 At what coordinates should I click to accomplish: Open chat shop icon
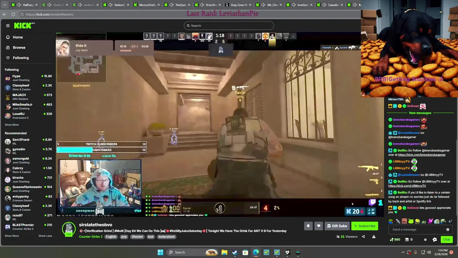(408, 239)
